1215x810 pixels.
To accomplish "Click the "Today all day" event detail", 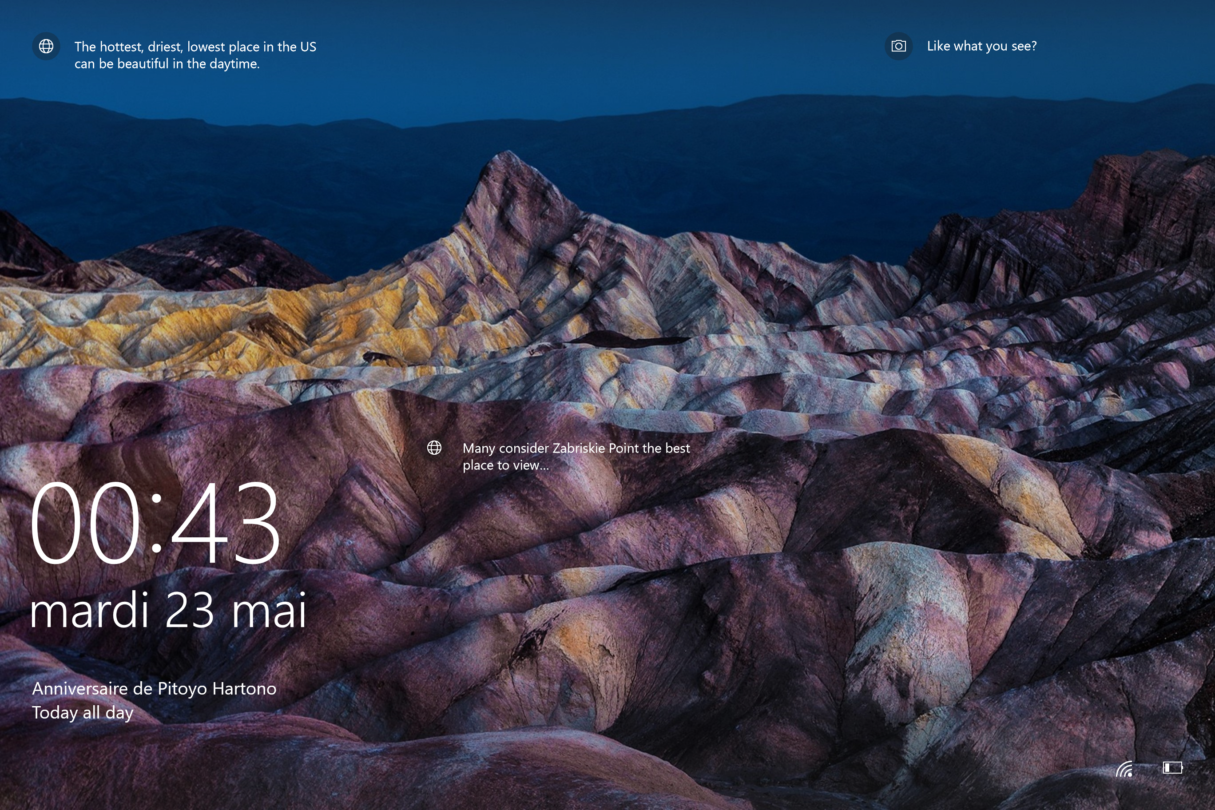I will 83,712.
